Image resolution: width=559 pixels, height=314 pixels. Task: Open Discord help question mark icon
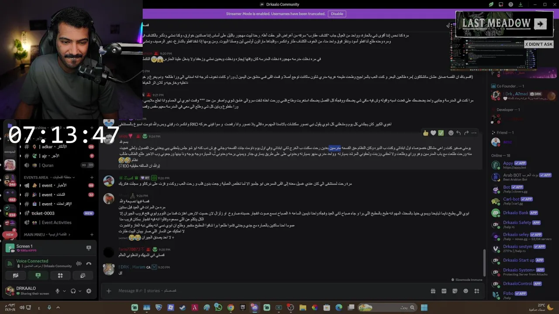click(511, 4)
